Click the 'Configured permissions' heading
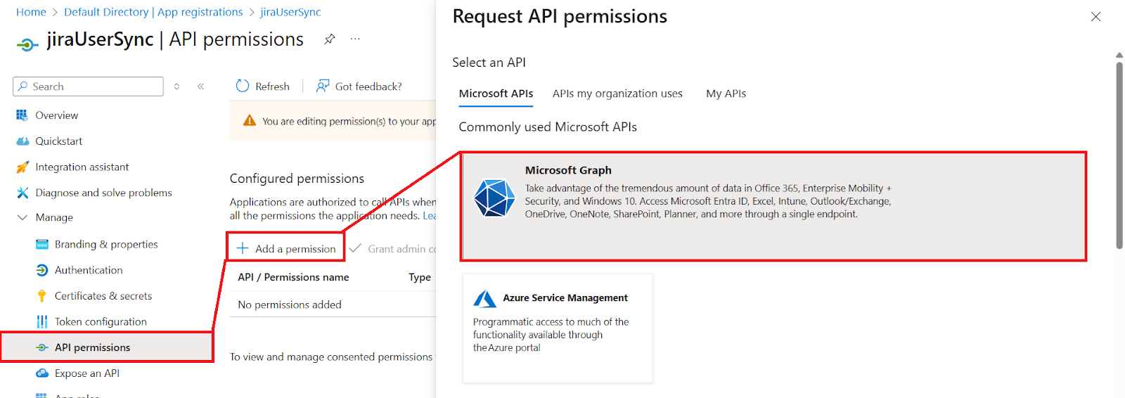Viewport: 1125px width, 398px height. [297, 179]
